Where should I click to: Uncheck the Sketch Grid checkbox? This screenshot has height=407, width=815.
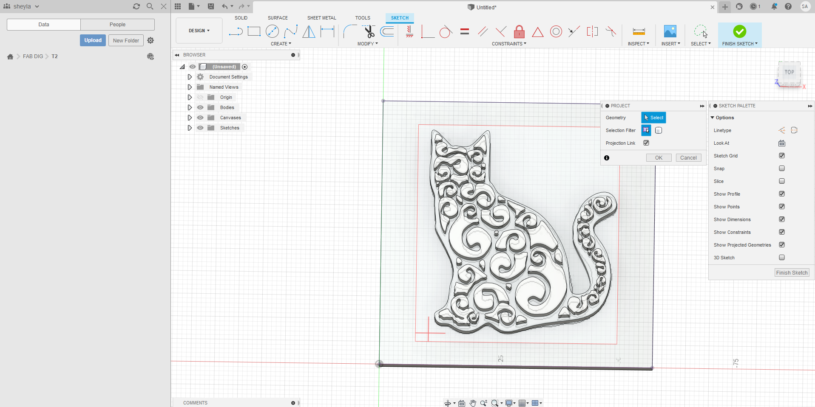[781, 156]
